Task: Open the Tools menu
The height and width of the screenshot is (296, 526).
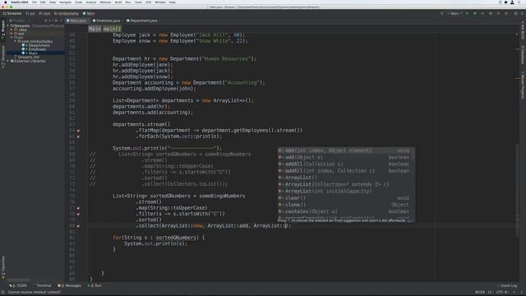Action: click(138, 2)
